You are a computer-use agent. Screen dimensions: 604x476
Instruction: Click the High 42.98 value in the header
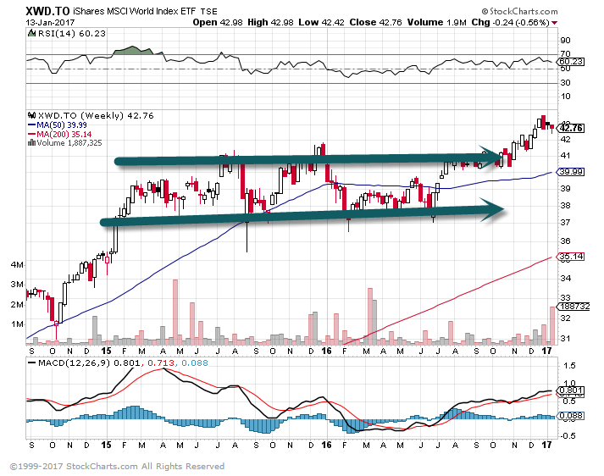(270, 22)
